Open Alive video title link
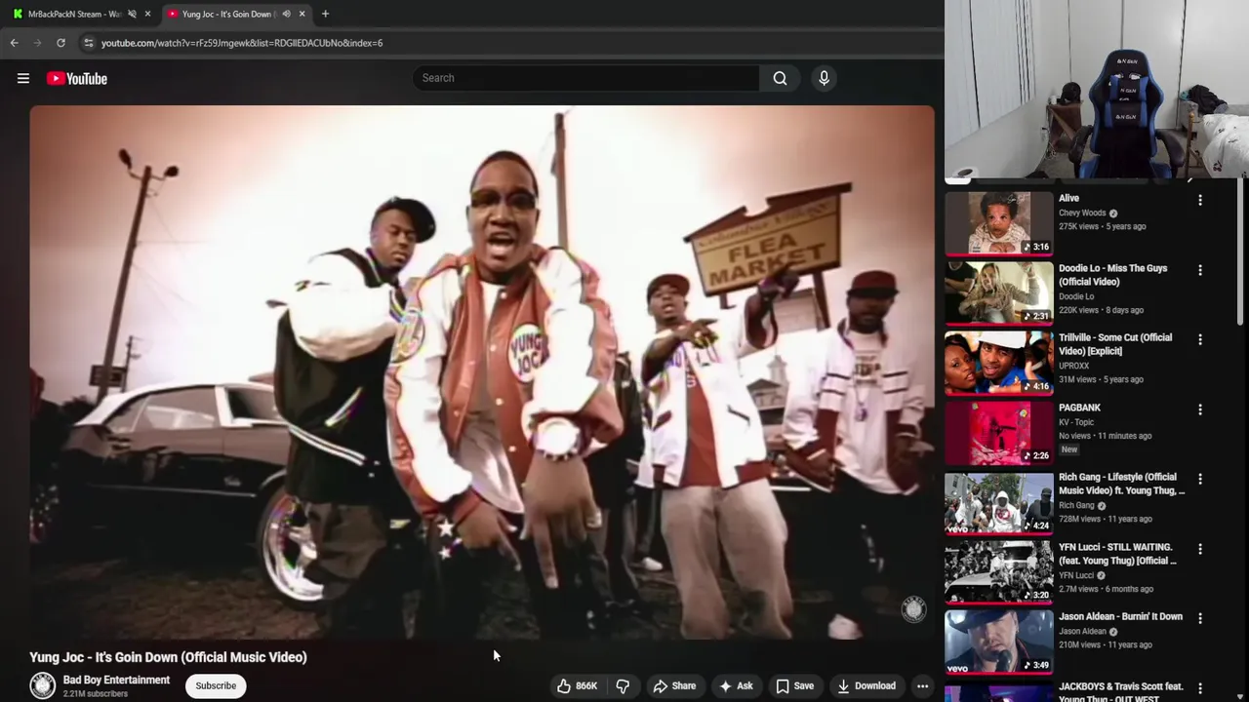 (1068, 198)
